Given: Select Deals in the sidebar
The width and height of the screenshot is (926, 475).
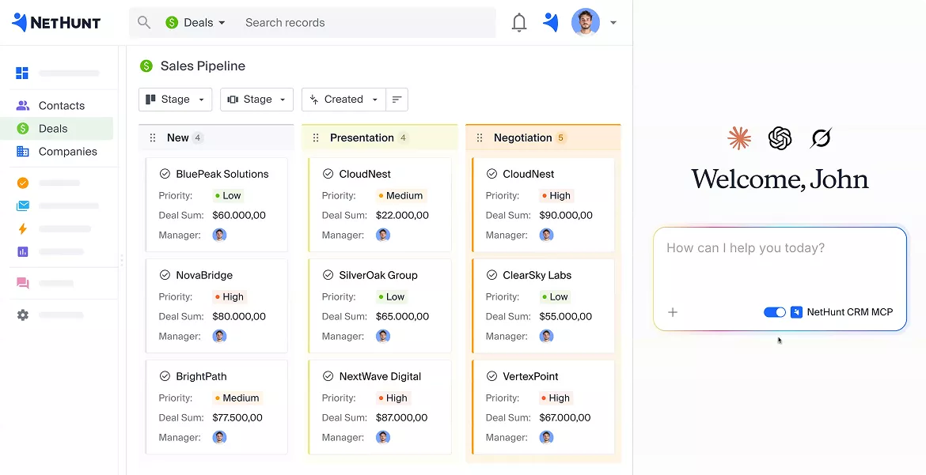Looking at the screenshot, I should click(57, 129).
